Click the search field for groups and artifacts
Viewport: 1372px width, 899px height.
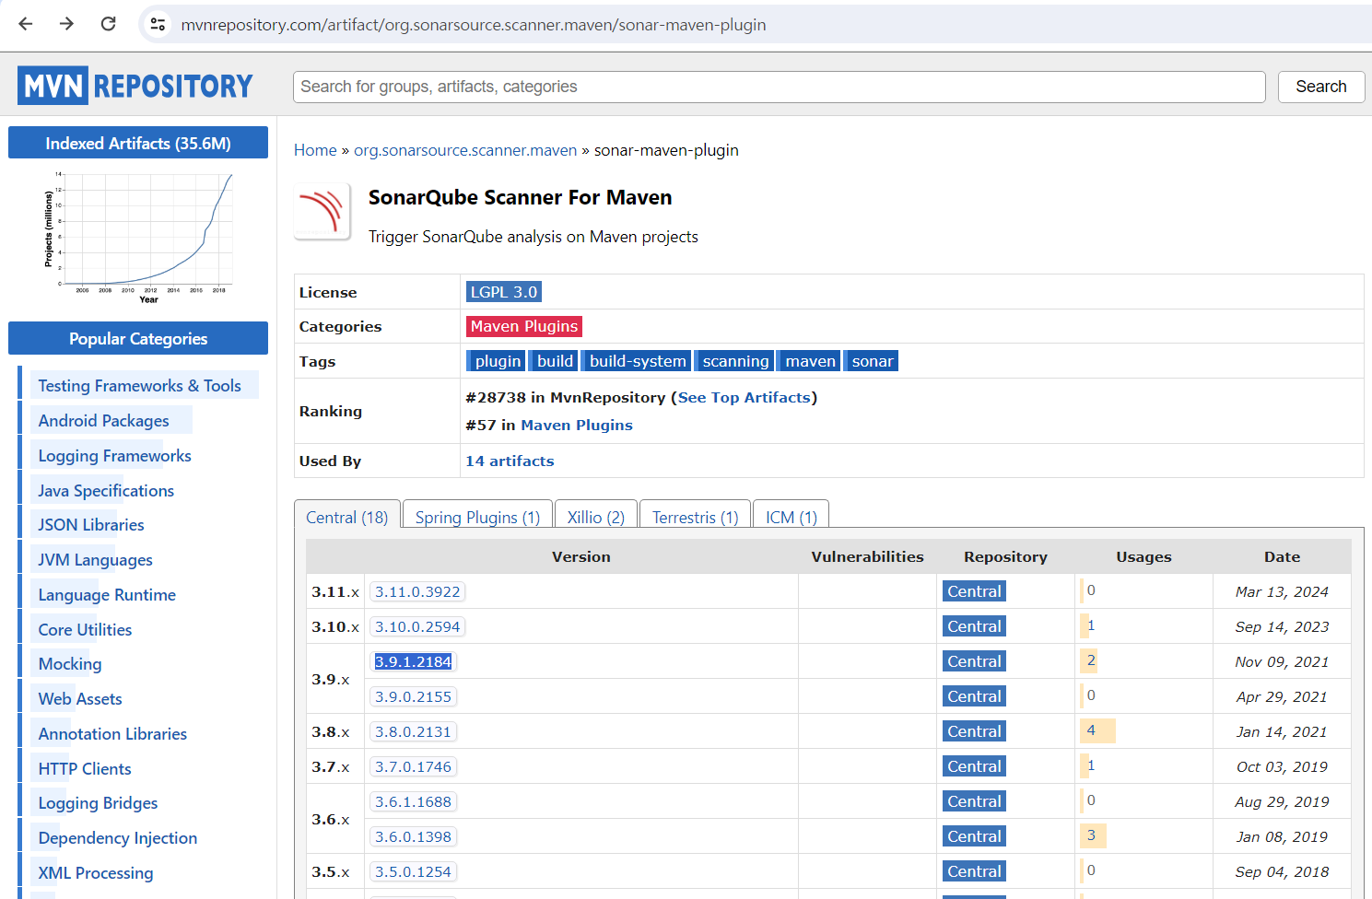click(779, 87)
